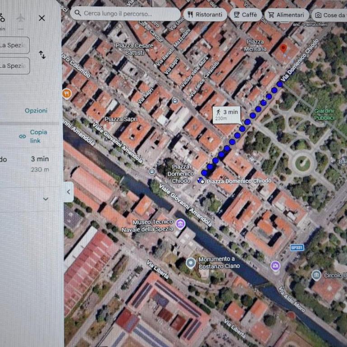Select the flight travel mode icon
Screen dimensions: 347x347
point(21,18)
